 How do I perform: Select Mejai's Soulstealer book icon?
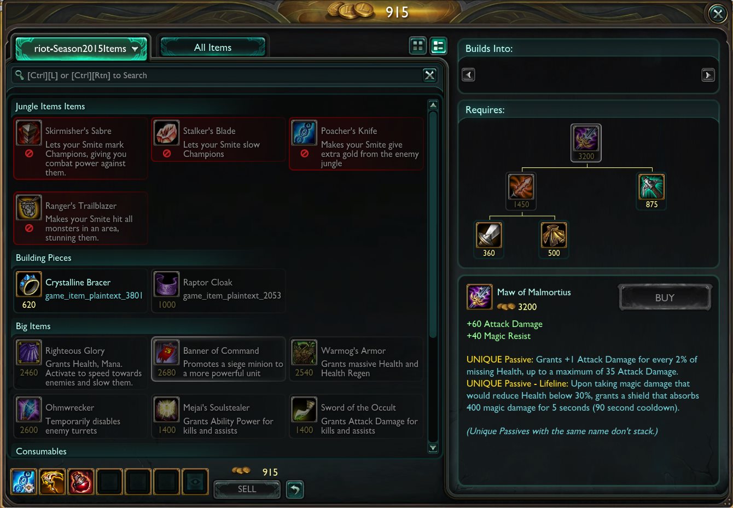point(166,410)
